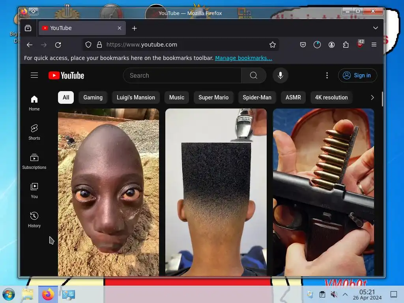Open Firefox extensions puzzle icon

346,45
